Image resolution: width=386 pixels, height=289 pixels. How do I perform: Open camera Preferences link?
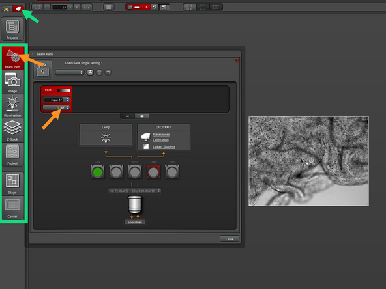click(161, 134)
